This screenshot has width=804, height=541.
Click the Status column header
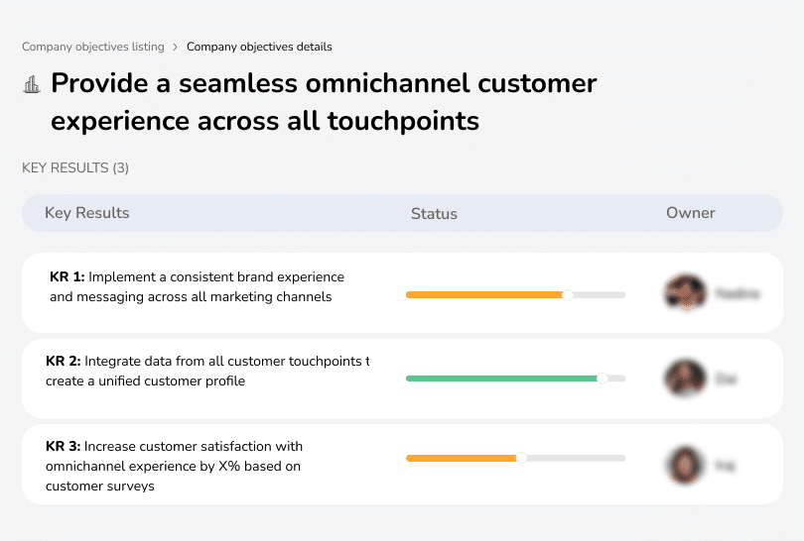[434, 213]
